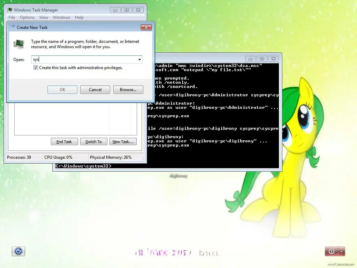This screenshot has height=268, width=357.
Task: Click New Task... in Task Manager
Action: 123,142
